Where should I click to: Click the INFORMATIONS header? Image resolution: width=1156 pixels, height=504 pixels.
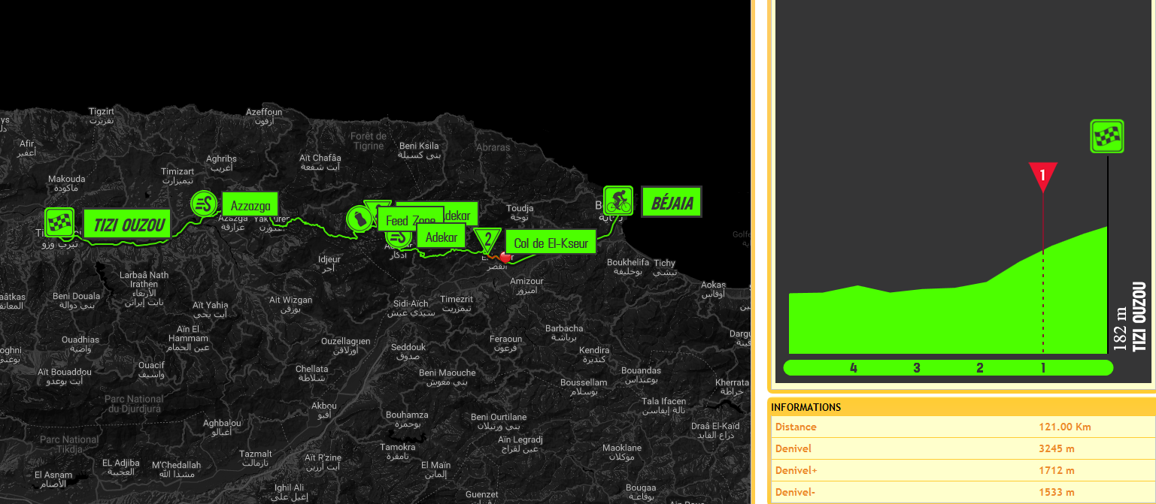(x=806, y=407)
